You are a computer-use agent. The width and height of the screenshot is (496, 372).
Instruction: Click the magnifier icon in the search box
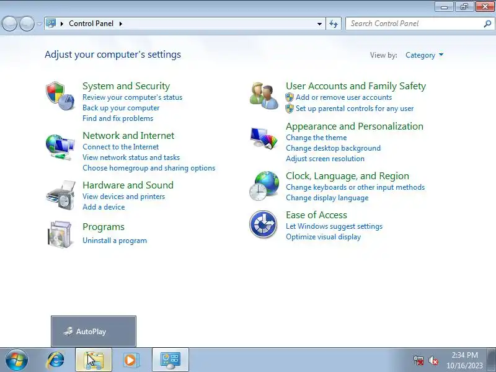point(487,24)
